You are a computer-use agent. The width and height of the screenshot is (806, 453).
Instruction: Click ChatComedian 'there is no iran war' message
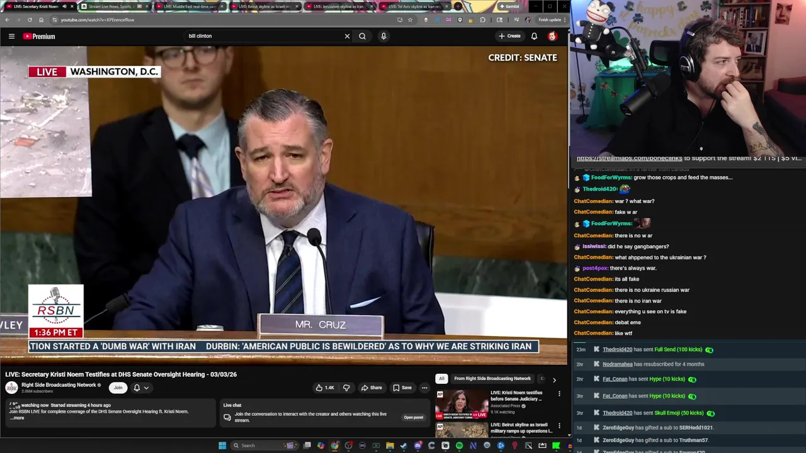click(x=618, y=301)
